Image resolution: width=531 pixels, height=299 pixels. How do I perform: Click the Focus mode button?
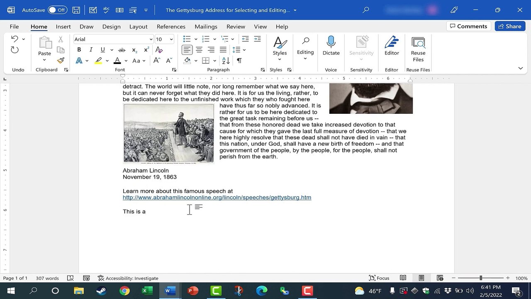pos(379,278)
